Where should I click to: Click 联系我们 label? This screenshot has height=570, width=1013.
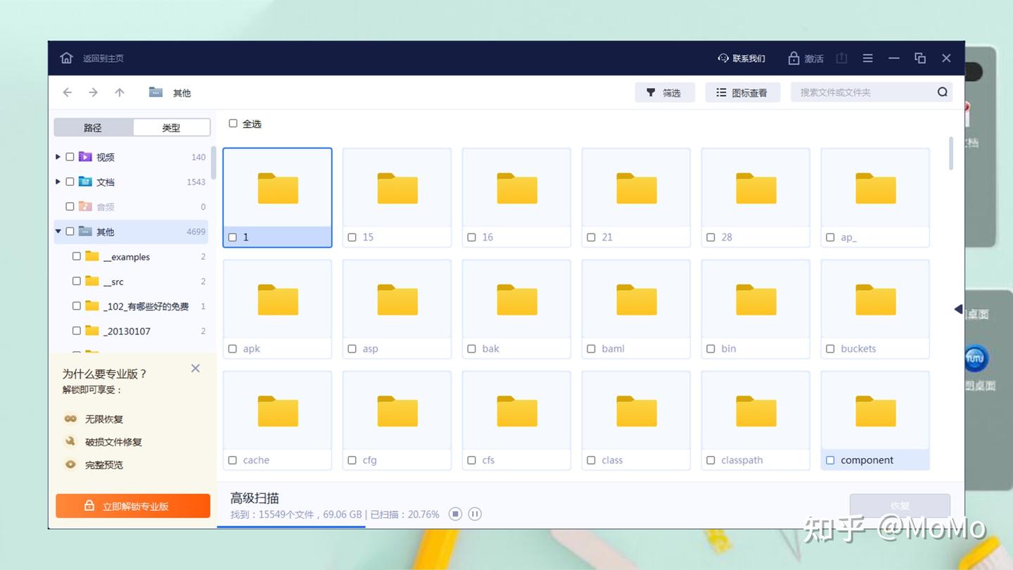tap(748, 58)
